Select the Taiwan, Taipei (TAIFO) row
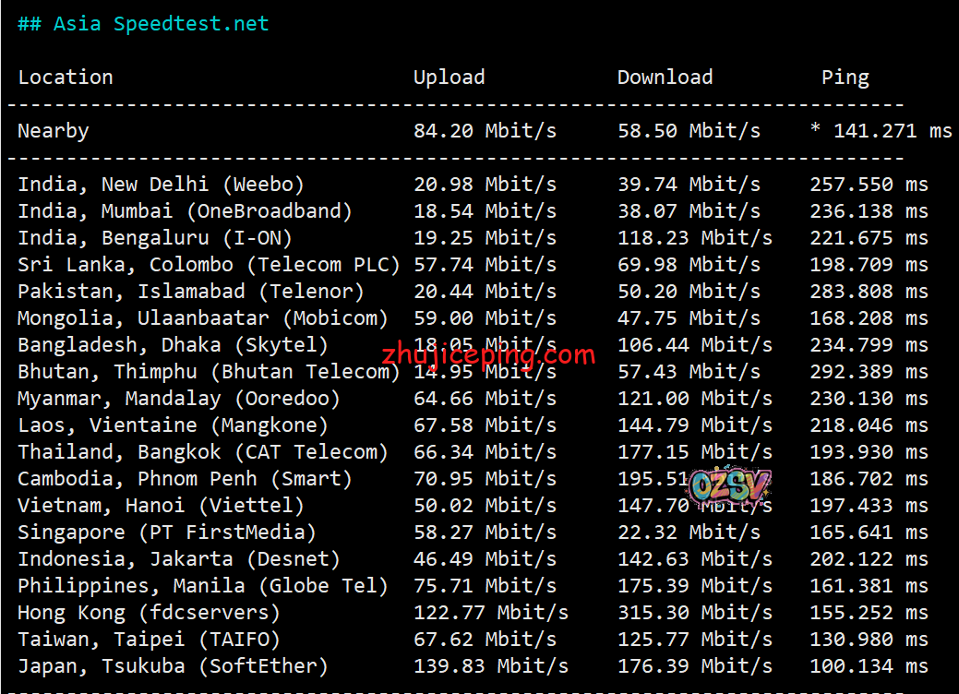 pos(149,640)
